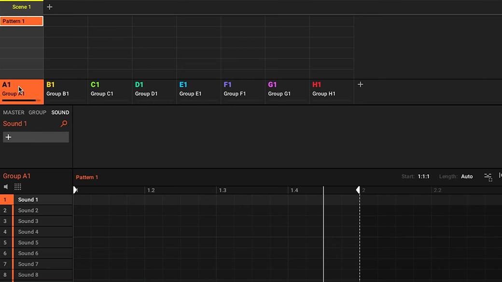This screenshot has height=282, width=502.
Task: Select Pattern 1 clip in arranger
Action: pos(21,21)
